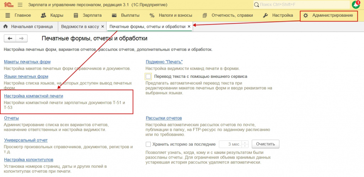The width and height of the screenshot is (364, 177).
Task: Navigate back with the left arrow
Action: (x=10, y=38)
